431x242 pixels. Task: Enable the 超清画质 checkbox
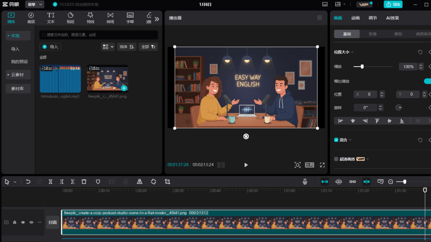coord(336,159)
